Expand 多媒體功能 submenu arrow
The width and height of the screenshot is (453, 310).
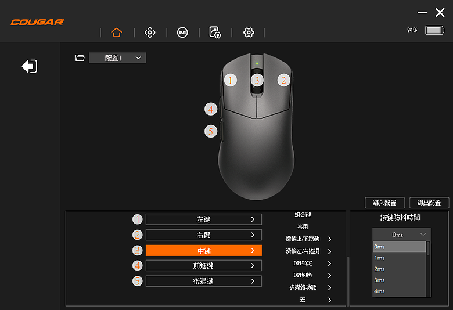point(330,287)
